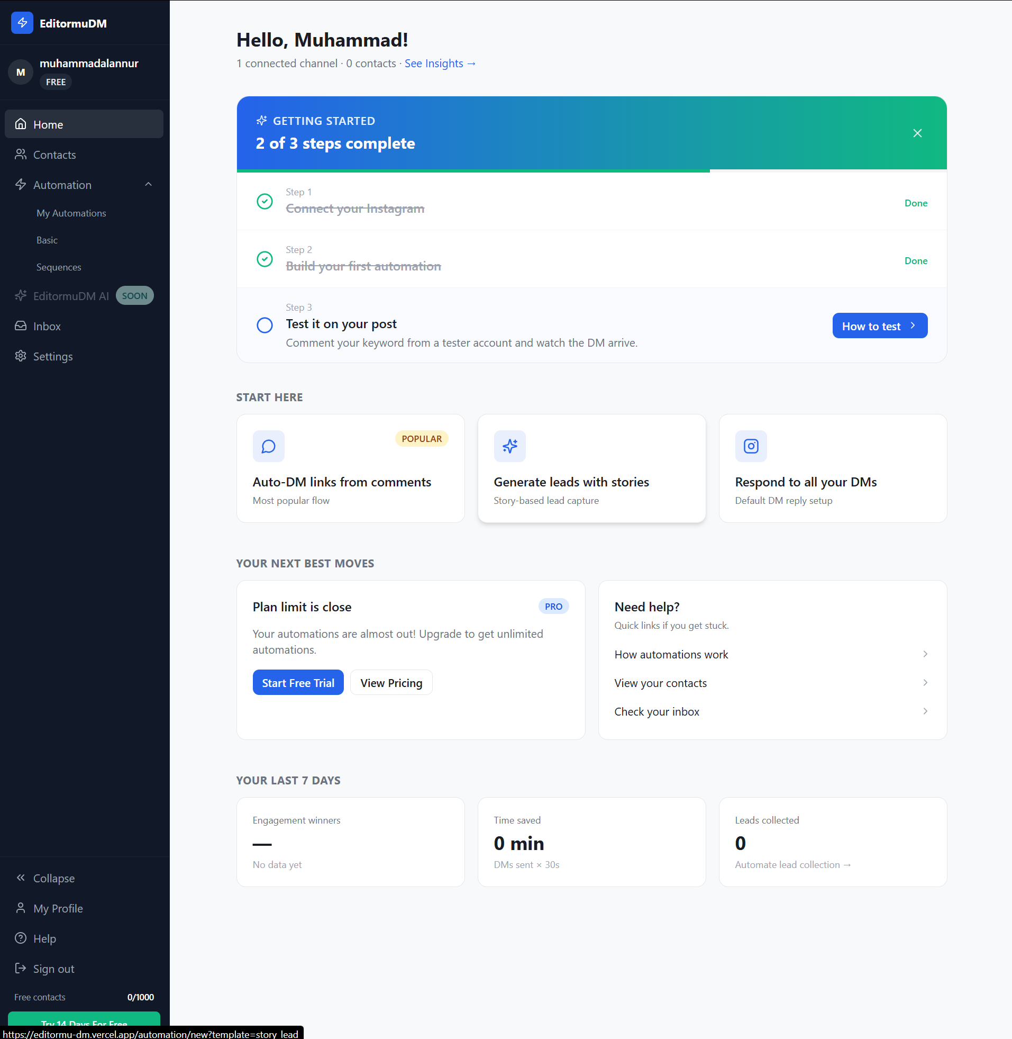Image resolution: width=1012 pixels, height=1039 pixels.
Task: Click Test it on your post title
Action: [x=341, y=324]
